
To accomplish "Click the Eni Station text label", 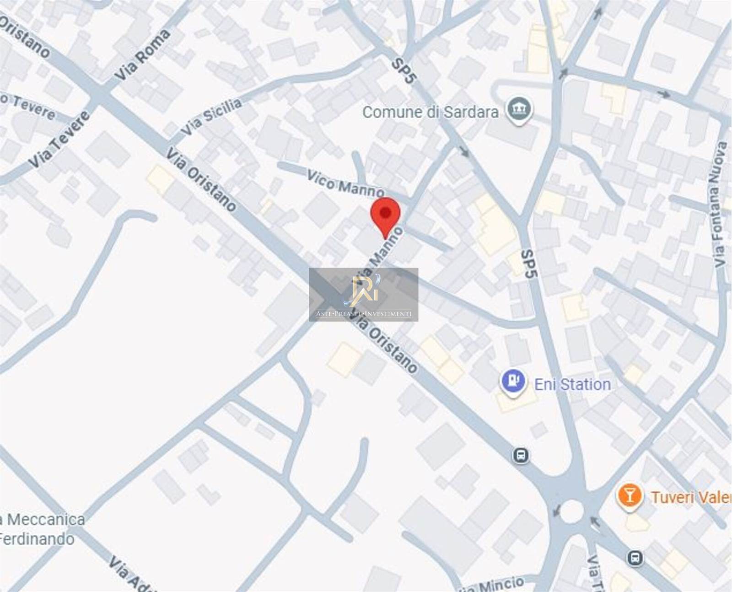I will pos(572,384).
